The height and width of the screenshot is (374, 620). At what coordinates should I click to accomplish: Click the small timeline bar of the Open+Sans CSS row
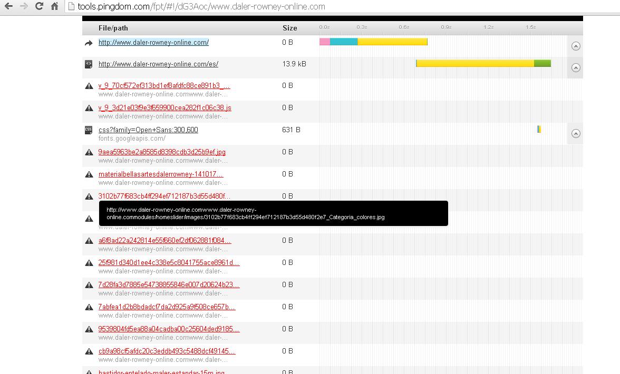click(x=539, y=129)
